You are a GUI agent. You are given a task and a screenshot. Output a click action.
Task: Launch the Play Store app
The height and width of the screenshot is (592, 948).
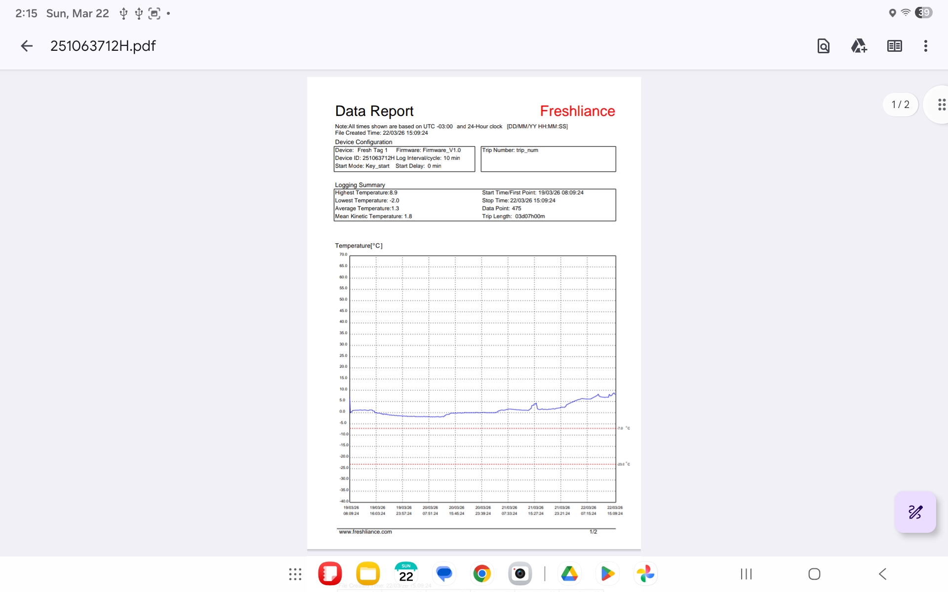tap(607, 574)
